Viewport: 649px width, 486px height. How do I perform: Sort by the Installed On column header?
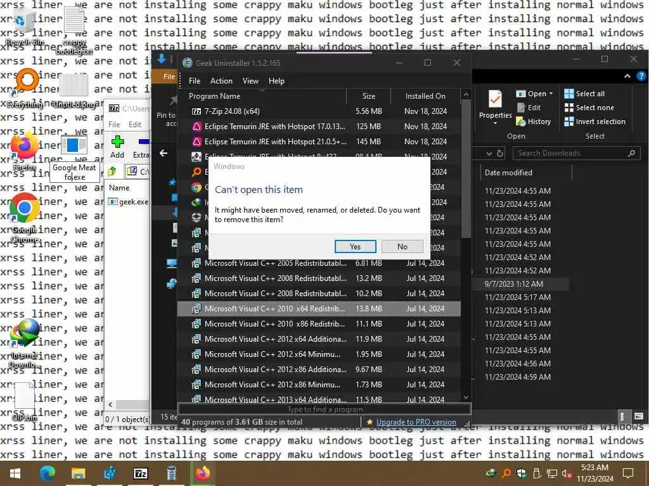pyautogui.click(x=425, y=96)
